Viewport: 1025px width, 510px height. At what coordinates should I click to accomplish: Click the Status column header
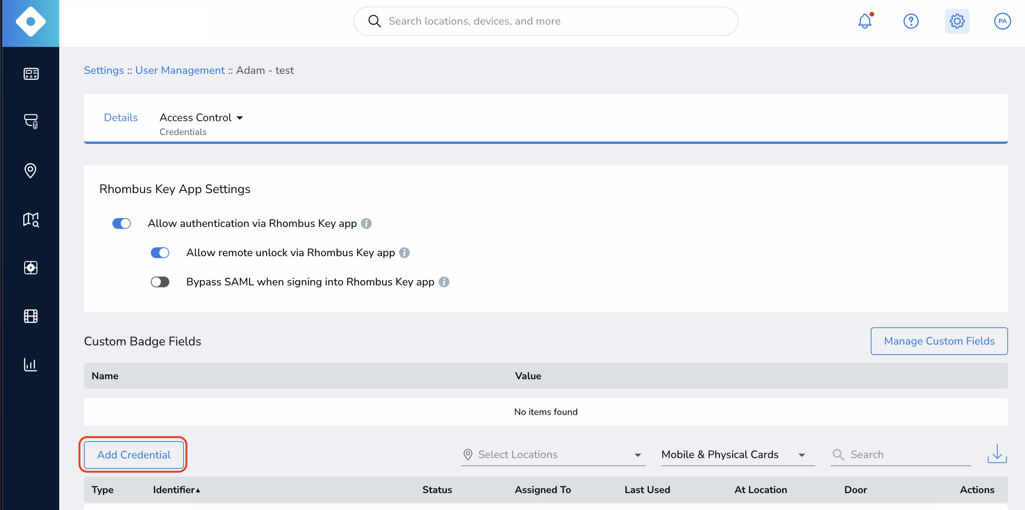[437, 490]
